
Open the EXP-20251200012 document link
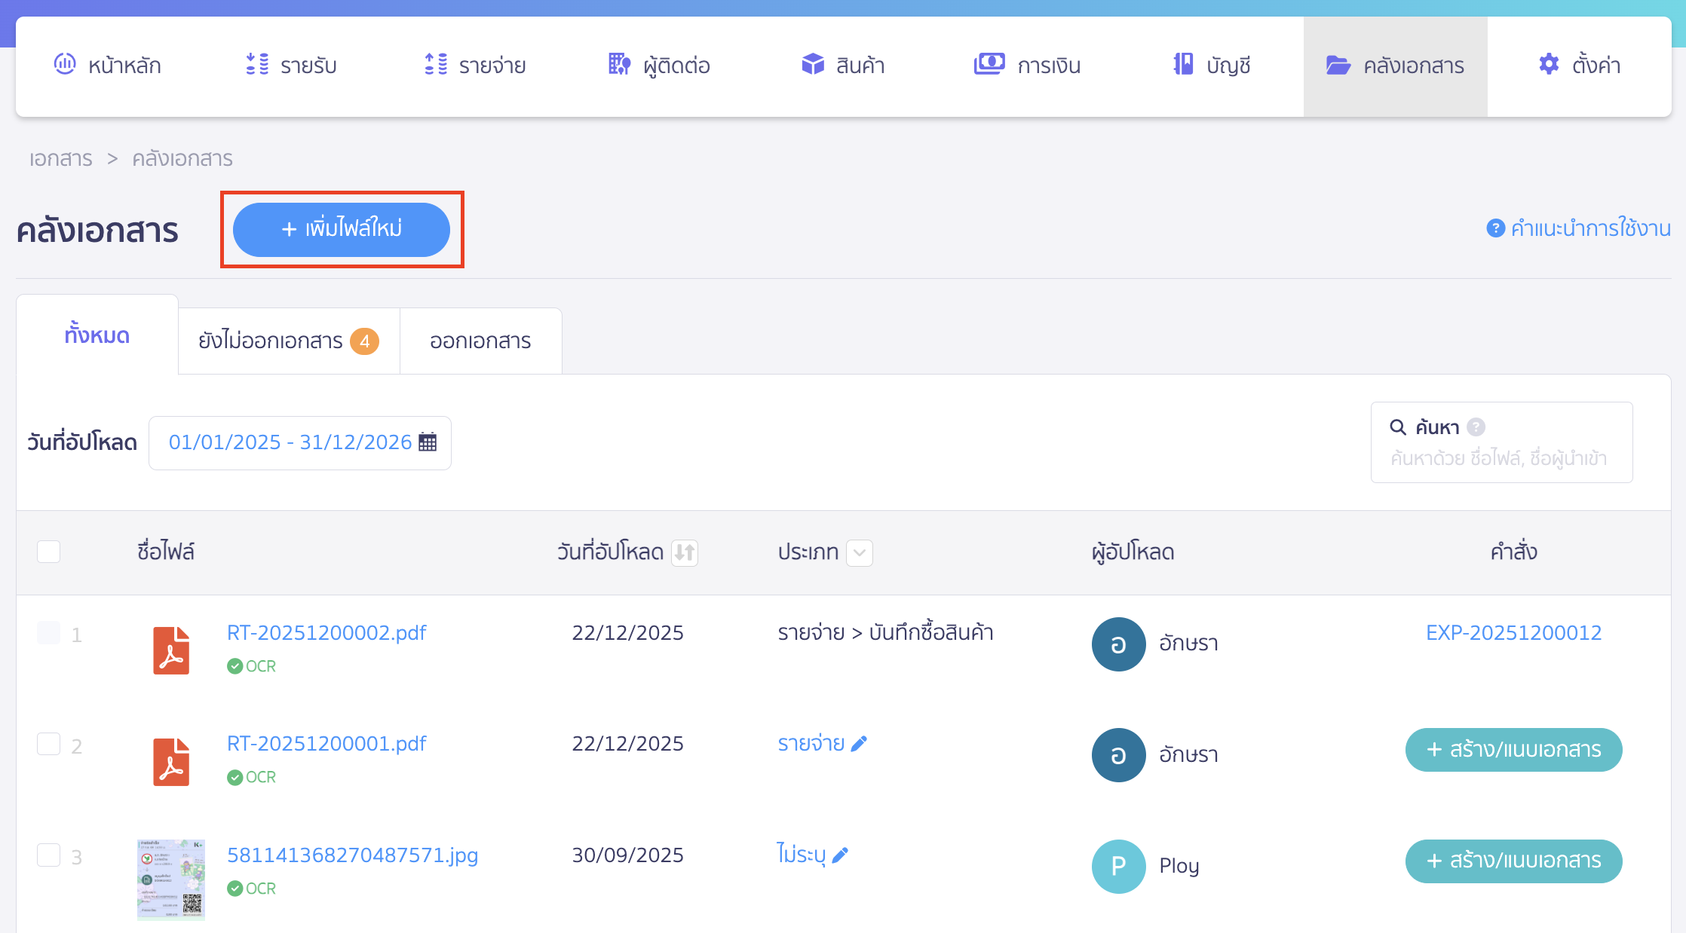(1513, 633)
